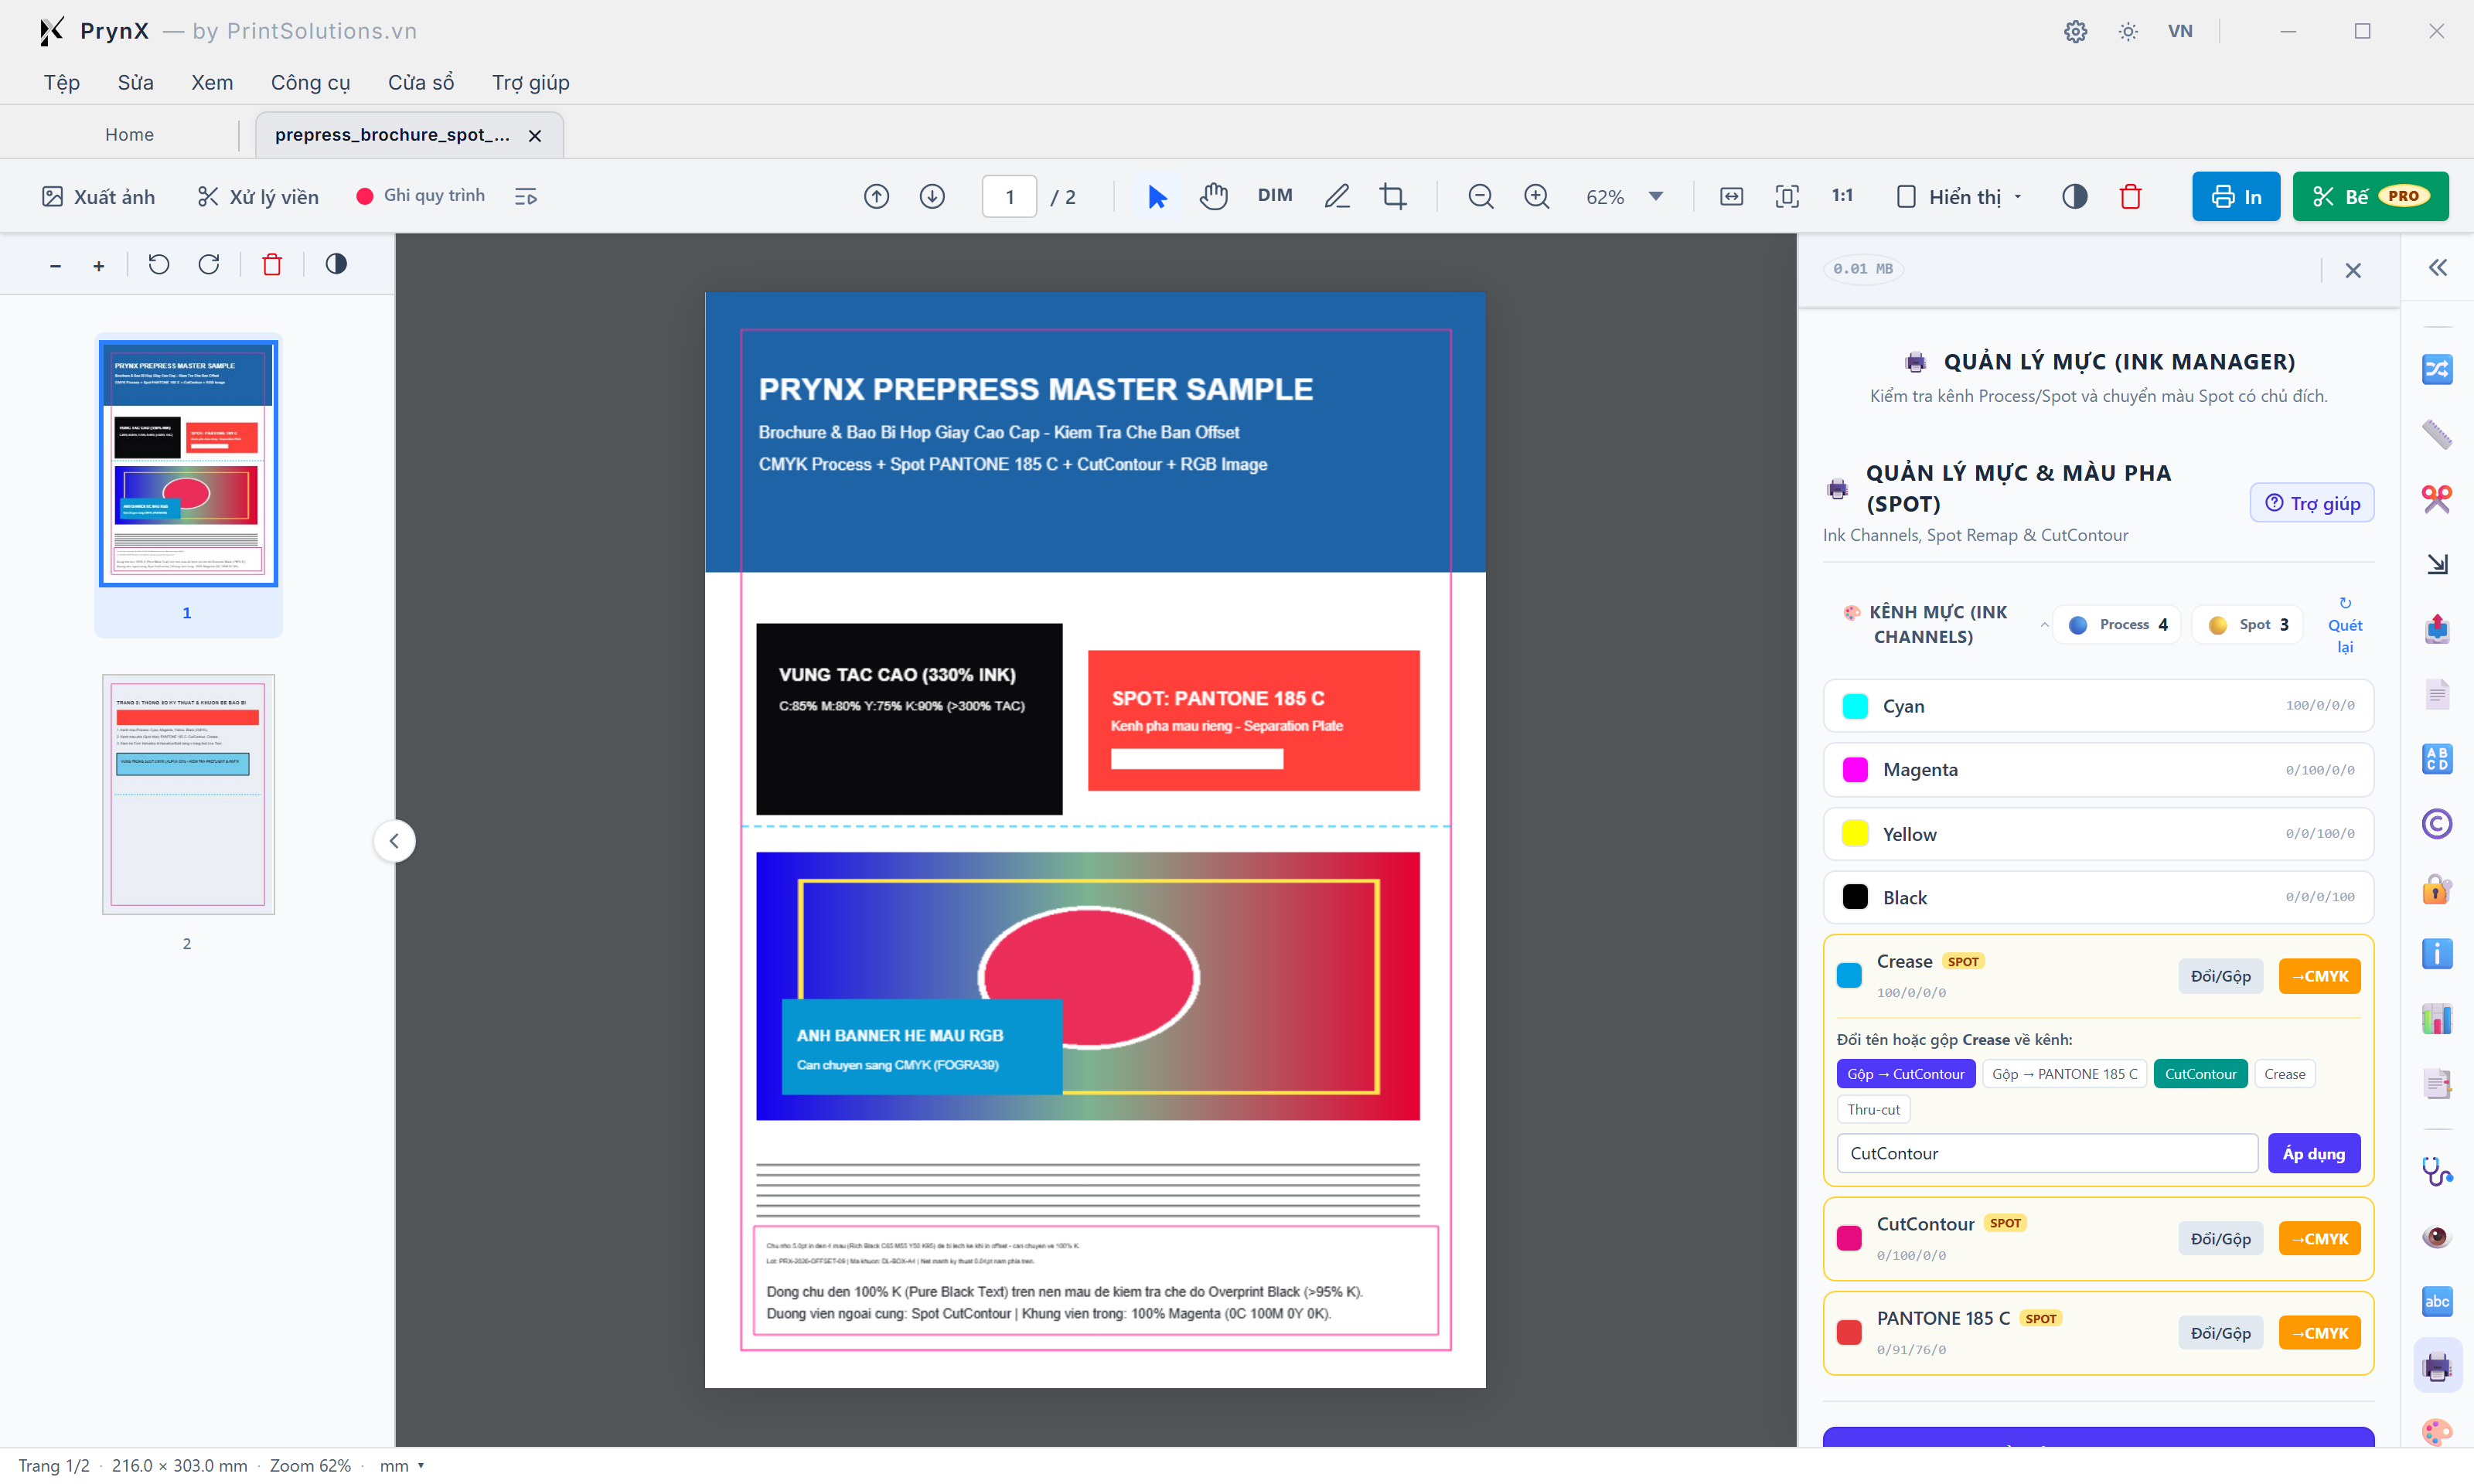
Task: Convert PANTONE 185 C to CMYK
Action: click(2319, 1333)
